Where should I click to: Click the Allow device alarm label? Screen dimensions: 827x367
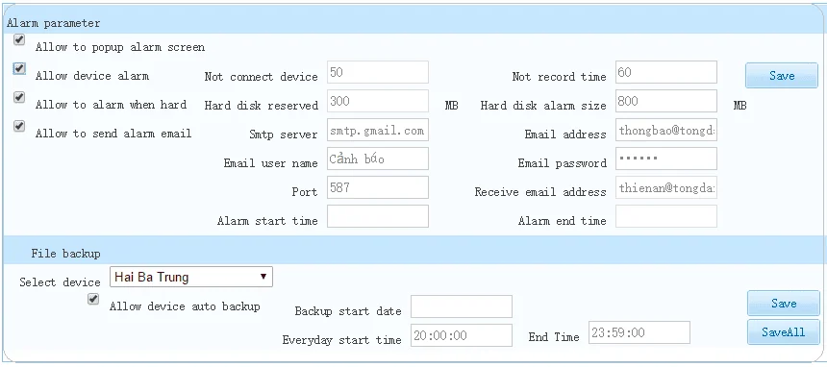pos(92,76)
